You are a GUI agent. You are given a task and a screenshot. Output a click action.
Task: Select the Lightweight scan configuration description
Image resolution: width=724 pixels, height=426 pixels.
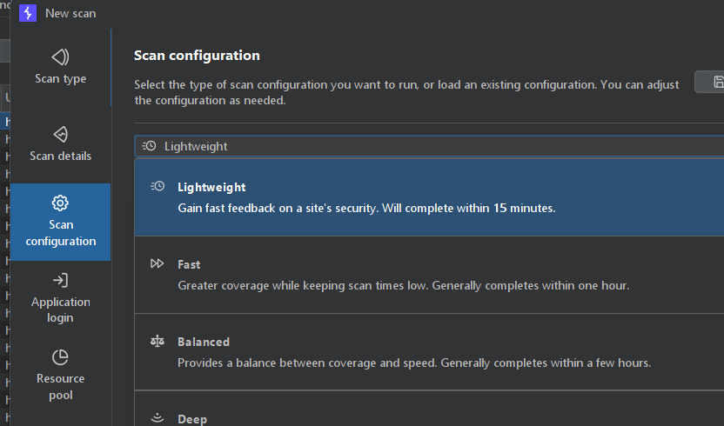pos(366,209)
